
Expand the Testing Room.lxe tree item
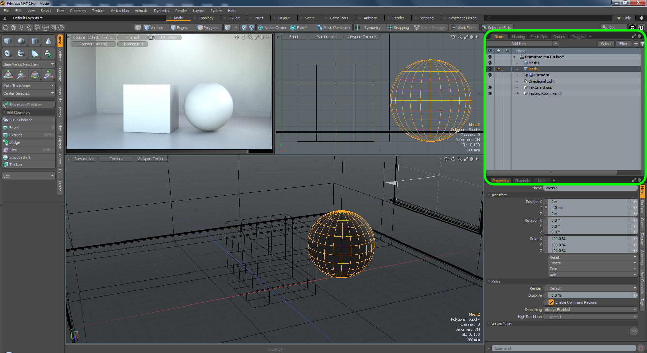518,93
